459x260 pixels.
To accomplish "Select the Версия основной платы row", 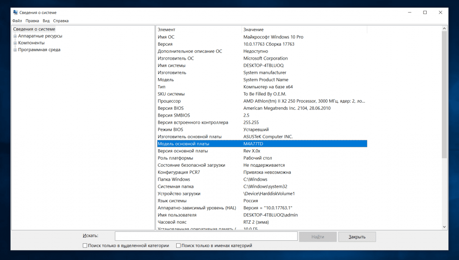I will click(x=262, y=151).
